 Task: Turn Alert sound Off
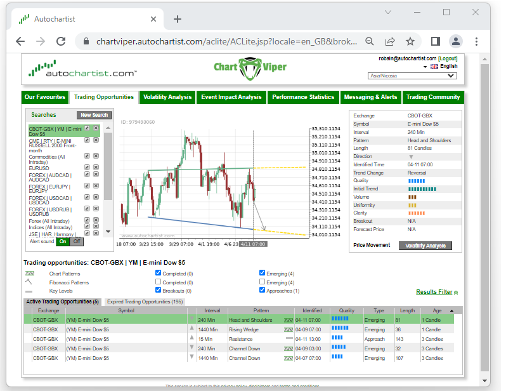[x=77, y=241]
